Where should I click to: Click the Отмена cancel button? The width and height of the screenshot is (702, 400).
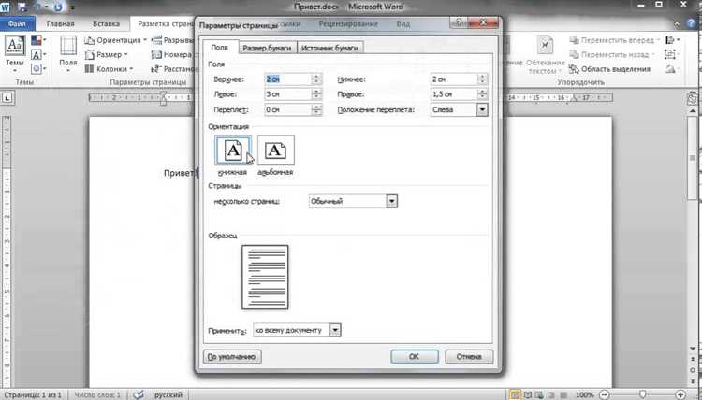coord(469,357)
